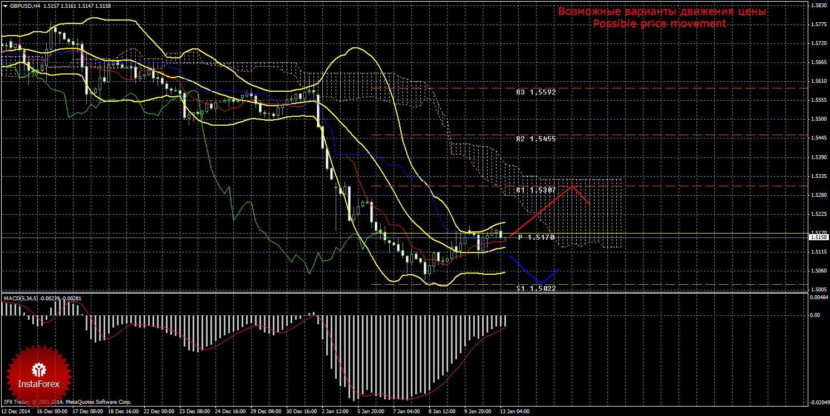
Task: Click the 1.5720 price scale value
Action: click(818, 43)
